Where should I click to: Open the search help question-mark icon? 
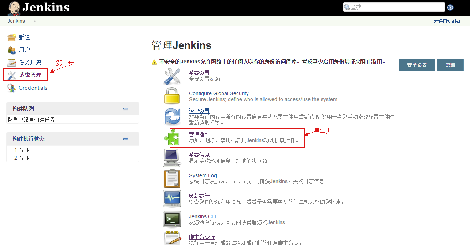[450, 7]
